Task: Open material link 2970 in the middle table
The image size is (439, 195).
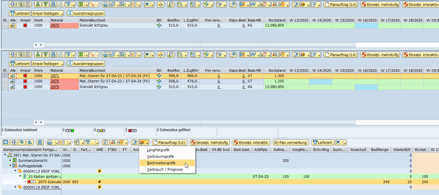Action: click(x=55, y=82)
